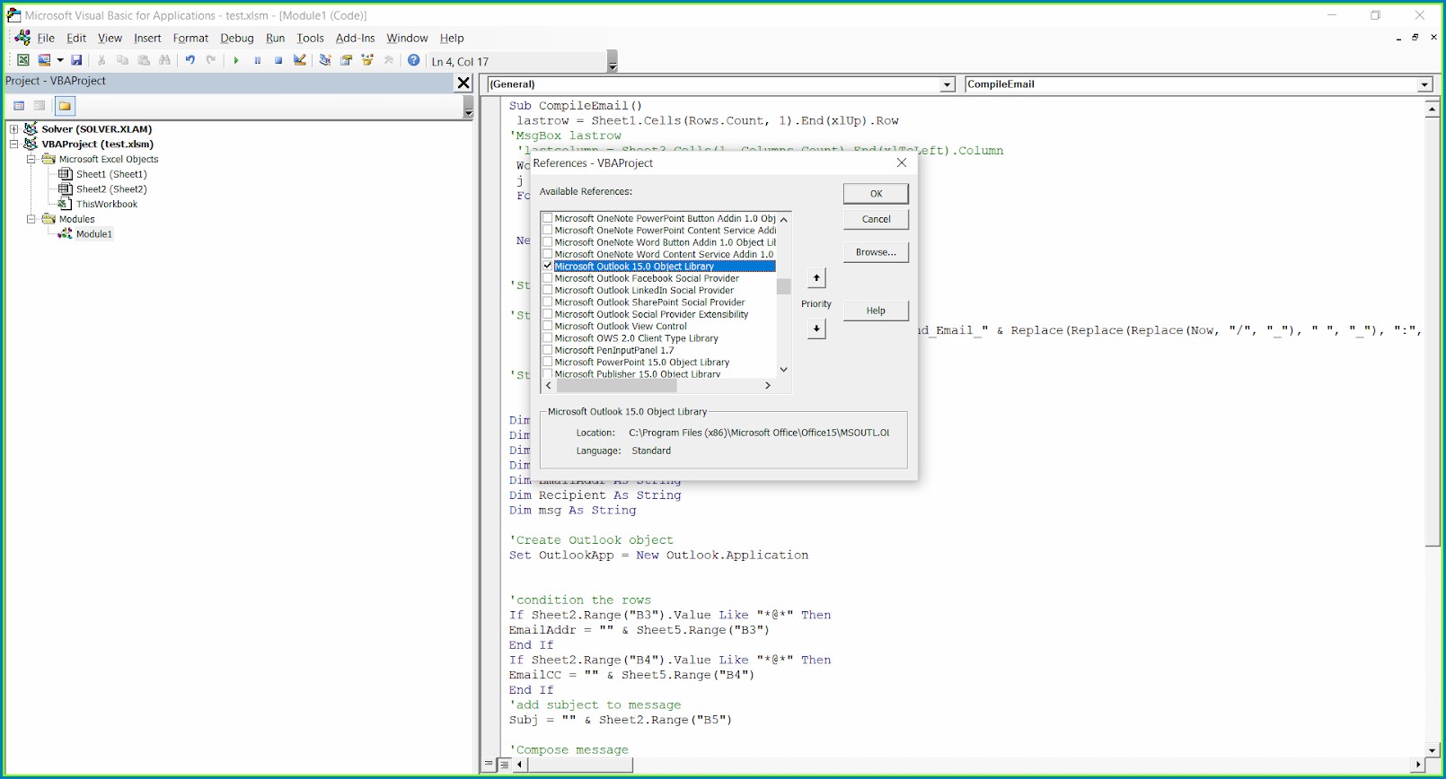This screenshot has width=1446, height=779.
Task: Collapse the Modules folder node
Action: pos(31,219)
